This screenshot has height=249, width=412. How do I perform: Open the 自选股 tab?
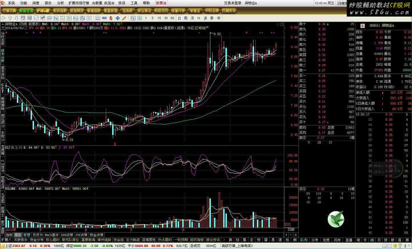pos(128,11)
